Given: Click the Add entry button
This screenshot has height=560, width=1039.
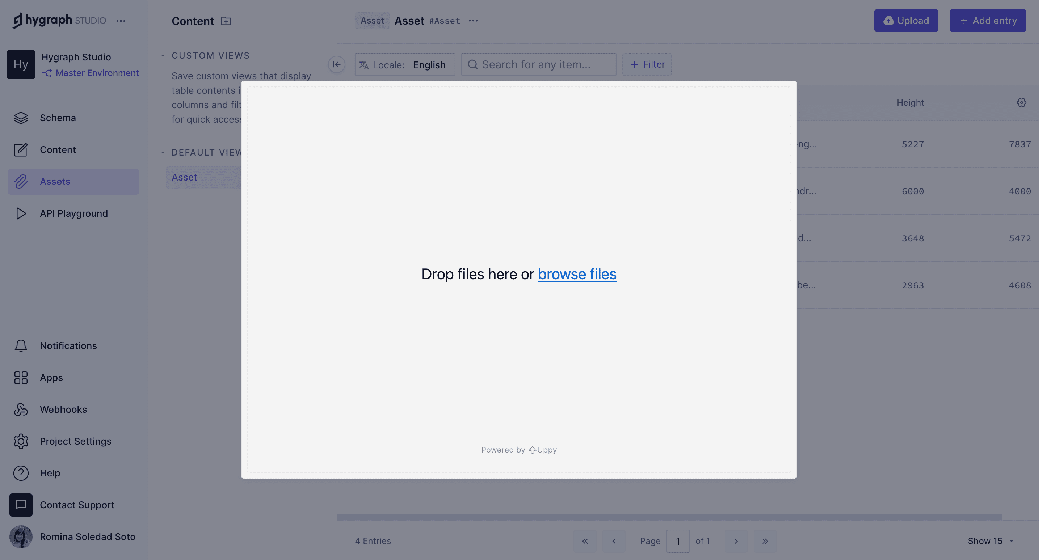Looking at the screenshot, I should pyautogui.click(x=987, y=21).
